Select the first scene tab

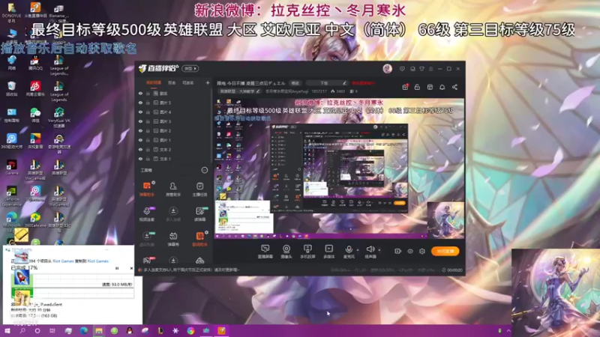[x=154, y=82]
